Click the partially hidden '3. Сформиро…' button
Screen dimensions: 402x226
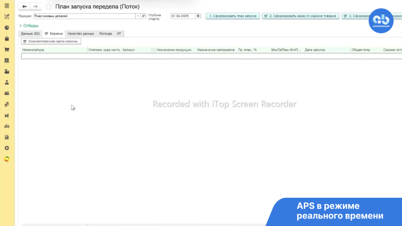(x=356, y=16)
